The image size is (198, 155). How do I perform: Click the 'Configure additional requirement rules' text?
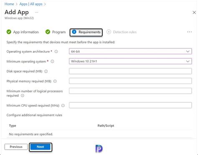[34, 115]
